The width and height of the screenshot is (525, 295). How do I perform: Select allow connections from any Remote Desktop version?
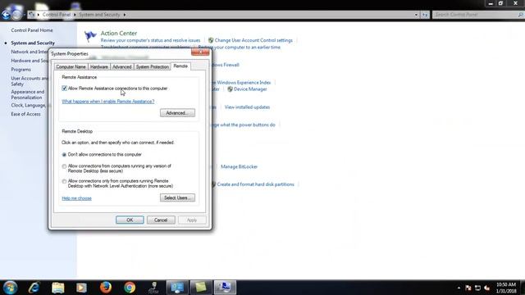coord(64,166)
